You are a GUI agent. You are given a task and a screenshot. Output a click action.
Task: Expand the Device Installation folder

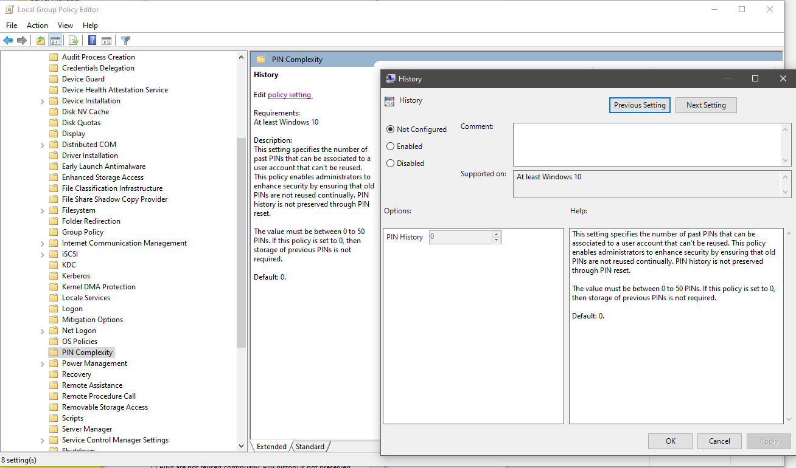point(42,100)
